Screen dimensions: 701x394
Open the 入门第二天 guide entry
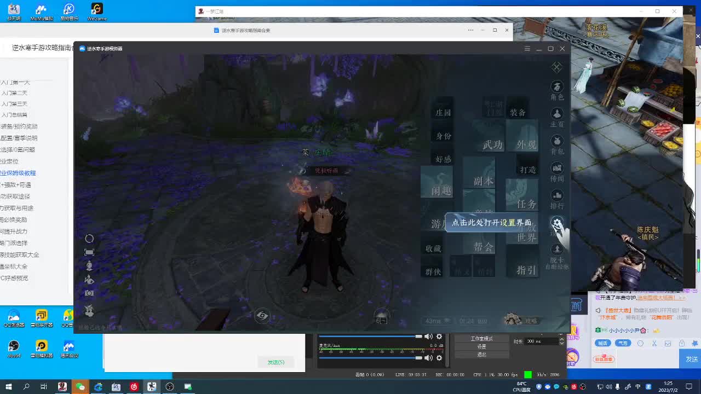coord(14,93)
